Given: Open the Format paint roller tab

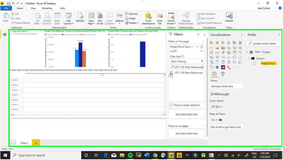Looking at the screenshot, I should click(x=223, y=74).
